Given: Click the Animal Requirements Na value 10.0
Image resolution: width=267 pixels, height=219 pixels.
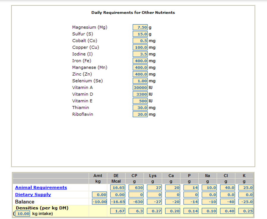Looking at the screenshot, I should 209,188.
